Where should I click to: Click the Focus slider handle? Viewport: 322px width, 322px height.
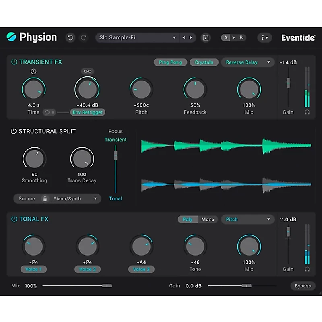tap(116, 155)
